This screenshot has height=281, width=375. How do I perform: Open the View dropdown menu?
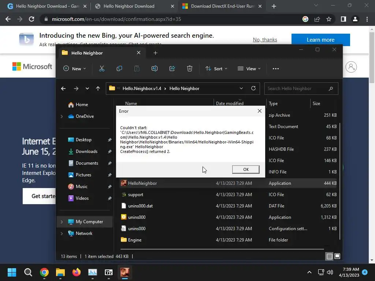[x=249, y=68]
